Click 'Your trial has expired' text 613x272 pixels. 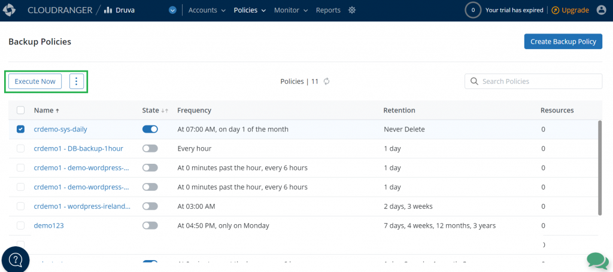point(514,11)
